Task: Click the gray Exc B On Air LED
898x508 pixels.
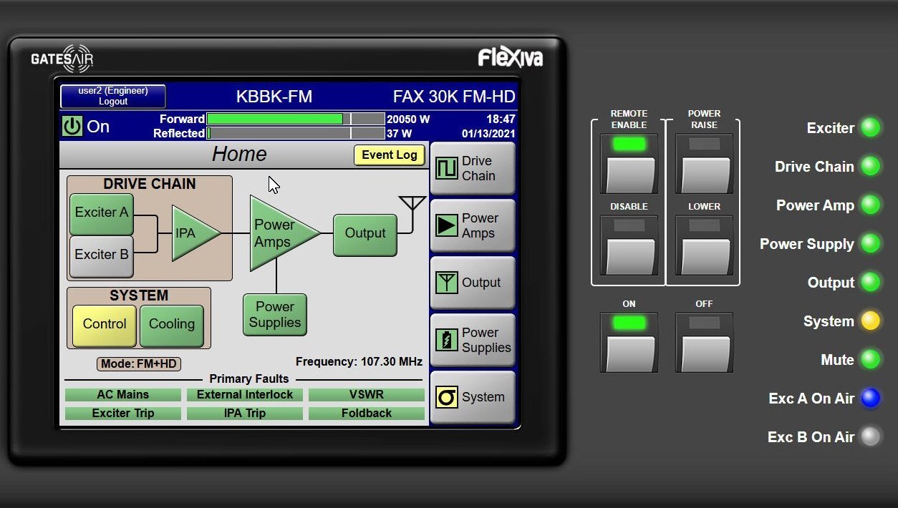Action: [870, 437]
